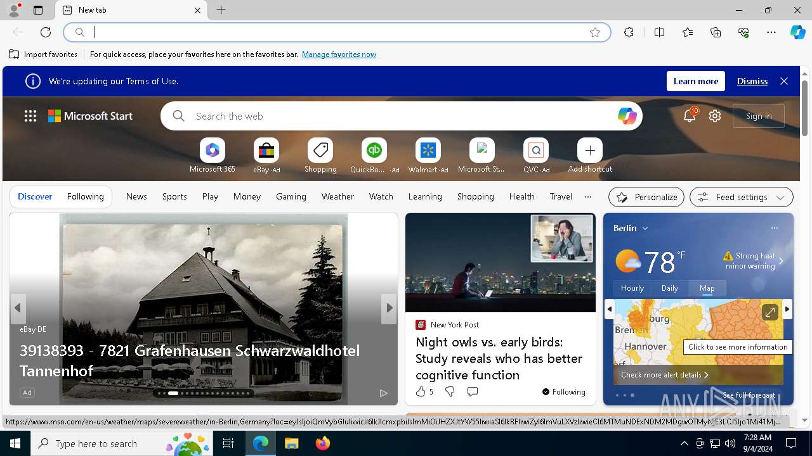This screenshot has width=812, height=456.
Task: Click the Personalize button
Action: (x=646, y=197)
